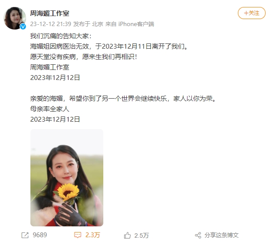Click the 2.5万 like count
This screenshot has width=273, height=242.
pos(141,235)
